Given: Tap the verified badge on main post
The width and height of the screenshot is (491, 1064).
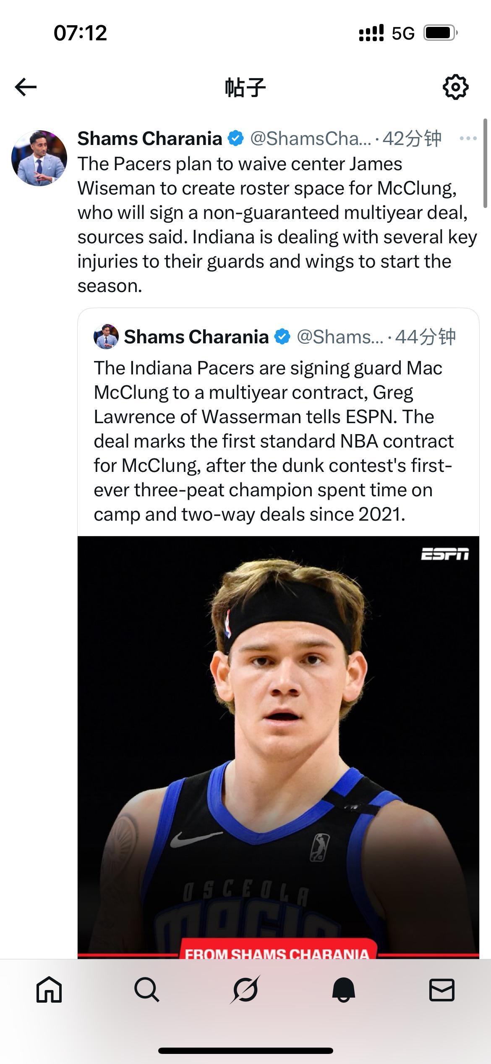Looking at the screenshot, I should point(236,138).
